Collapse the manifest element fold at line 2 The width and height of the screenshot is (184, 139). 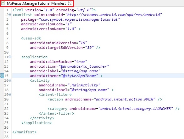click(x=10, y=15)
